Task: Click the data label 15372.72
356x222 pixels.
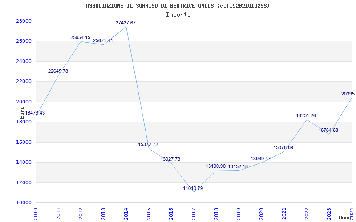Action: 148,144
